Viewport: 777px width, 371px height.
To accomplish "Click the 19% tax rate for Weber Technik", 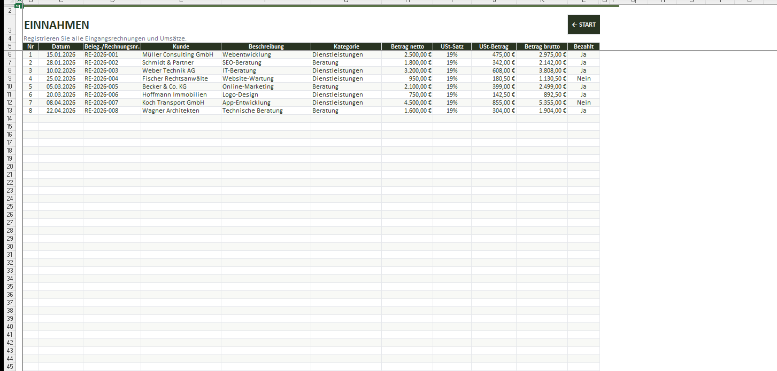I will (x=452, y=70).
